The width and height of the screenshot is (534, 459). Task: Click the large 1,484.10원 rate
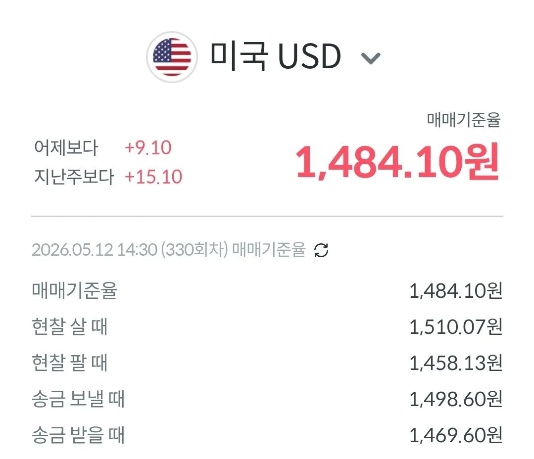pos(398,162)
